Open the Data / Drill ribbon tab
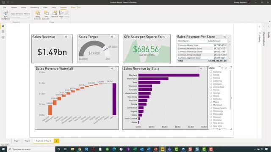 click(76, 8)
